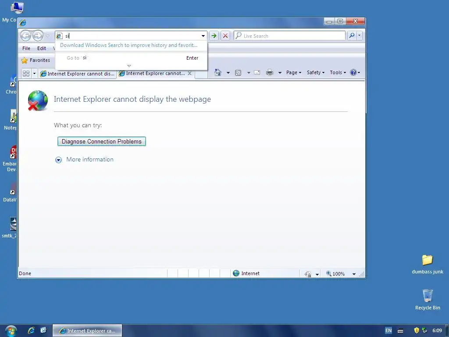The height and width of the screenshot is (337, 449).
Task: Click the network connection tray icon
Action: coord(424,330)
